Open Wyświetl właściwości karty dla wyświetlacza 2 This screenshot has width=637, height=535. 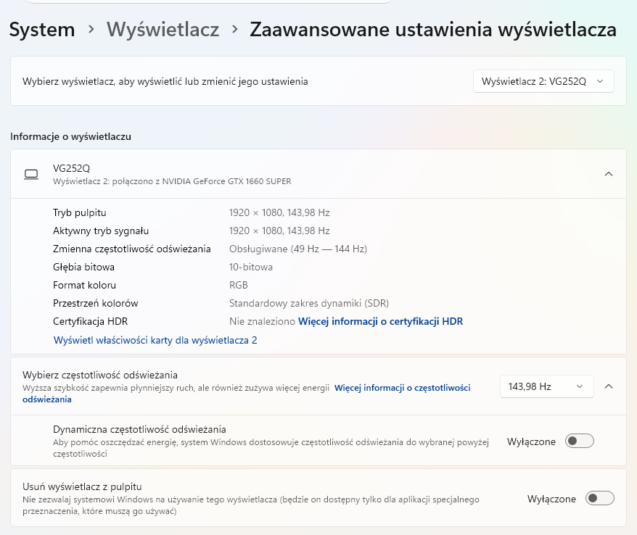[x=155, y=340]
